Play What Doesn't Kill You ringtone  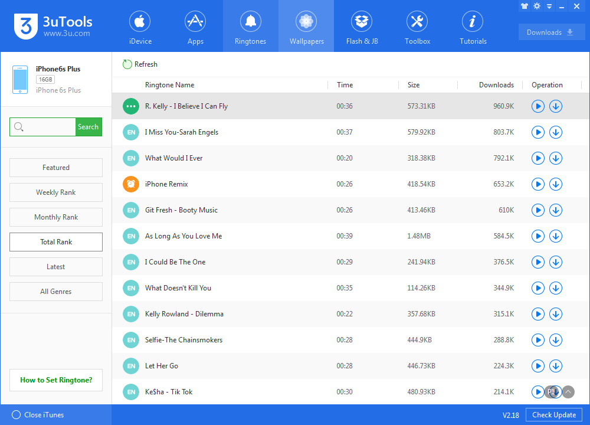coord(538,289)
